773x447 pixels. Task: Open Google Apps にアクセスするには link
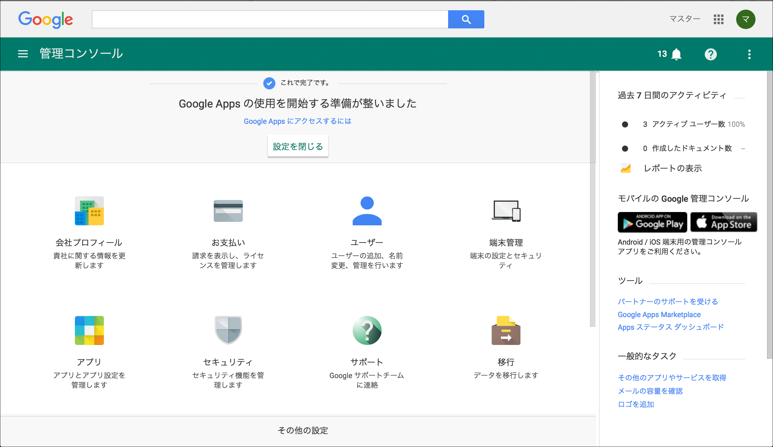click(x=297, y=121)
